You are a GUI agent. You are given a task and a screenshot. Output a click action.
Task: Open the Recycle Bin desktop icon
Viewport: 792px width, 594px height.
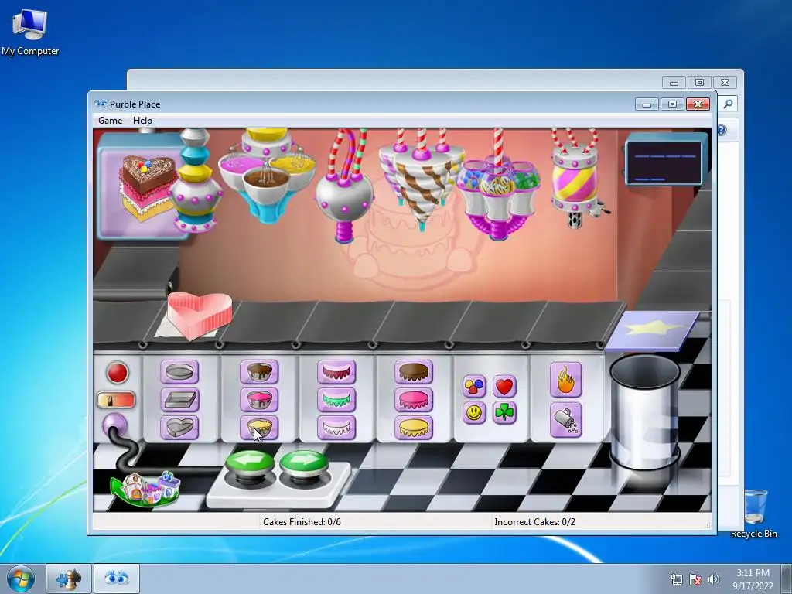(x=754, y=514)
